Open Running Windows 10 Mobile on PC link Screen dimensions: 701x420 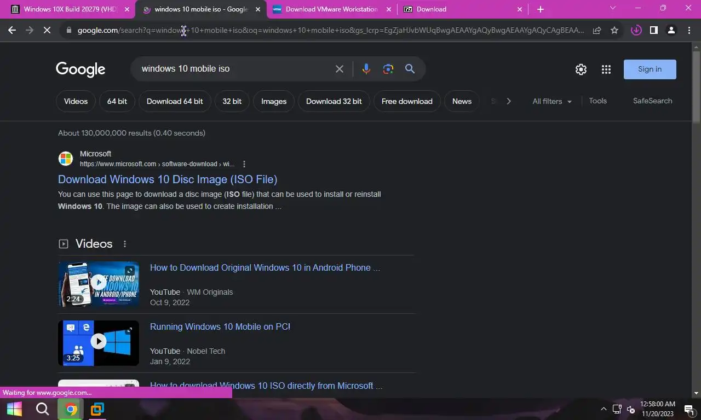click(220, 327)
